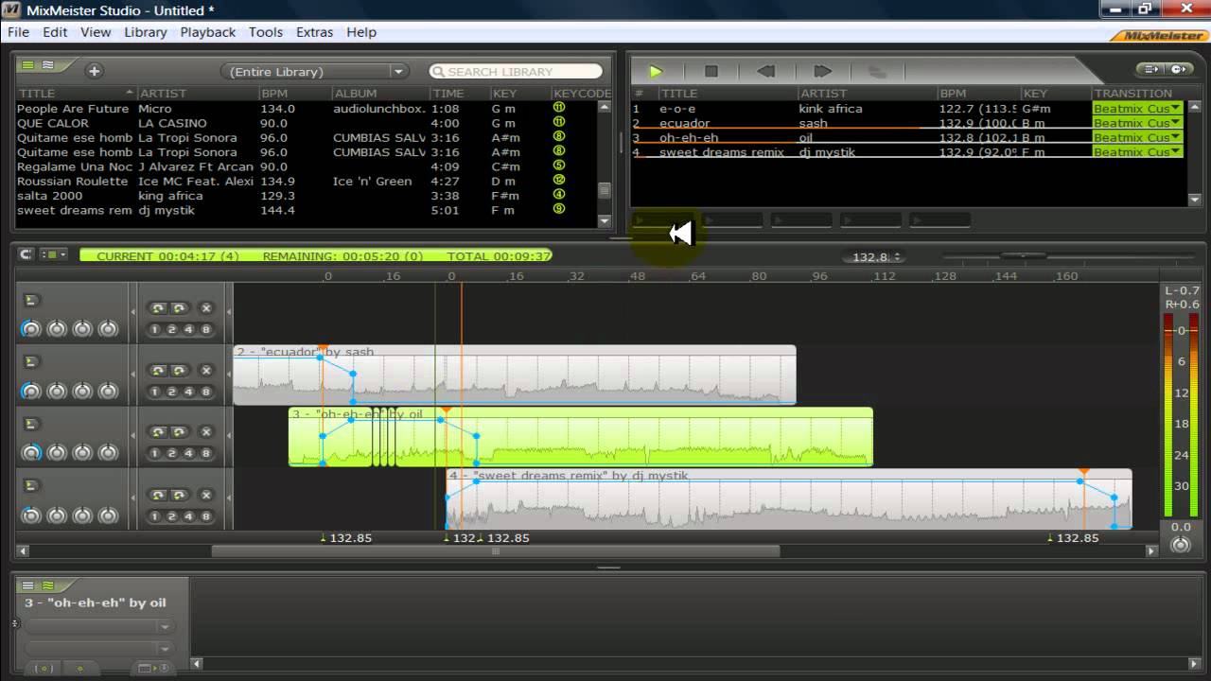Jump to the previous track in playlist

pyautogui.click(x=766, y=71)
